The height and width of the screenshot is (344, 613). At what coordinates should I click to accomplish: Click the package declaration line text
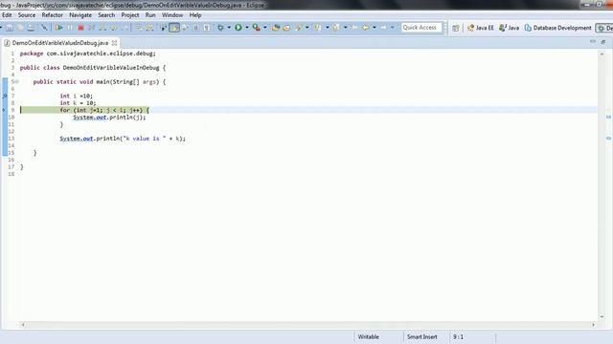87,54
